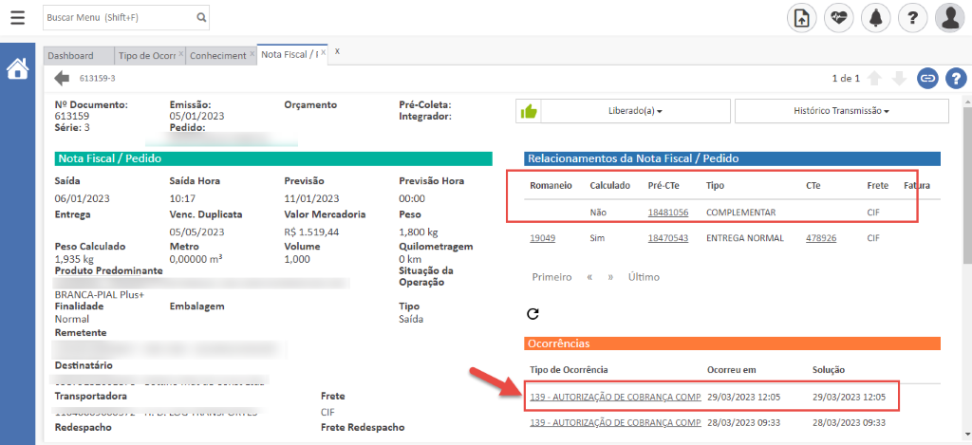Click the green thumbs-up icon
Viewport: 972px width, 445px height.
point(528,111)
